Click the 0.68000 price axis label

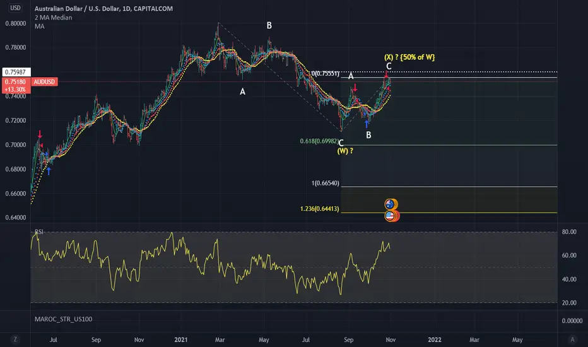(16, 169)
